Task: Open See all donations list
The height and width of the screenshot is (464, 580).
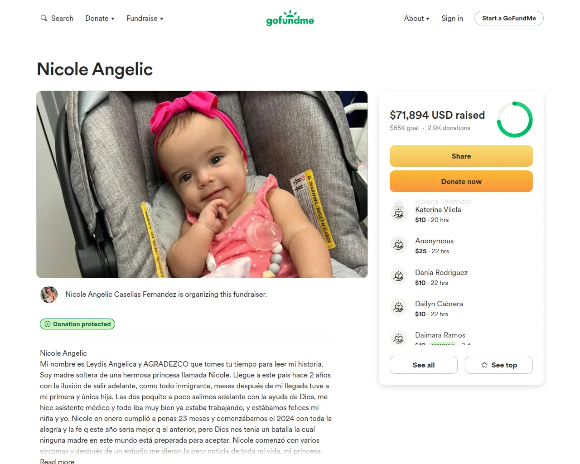Action: pos(424,365)
